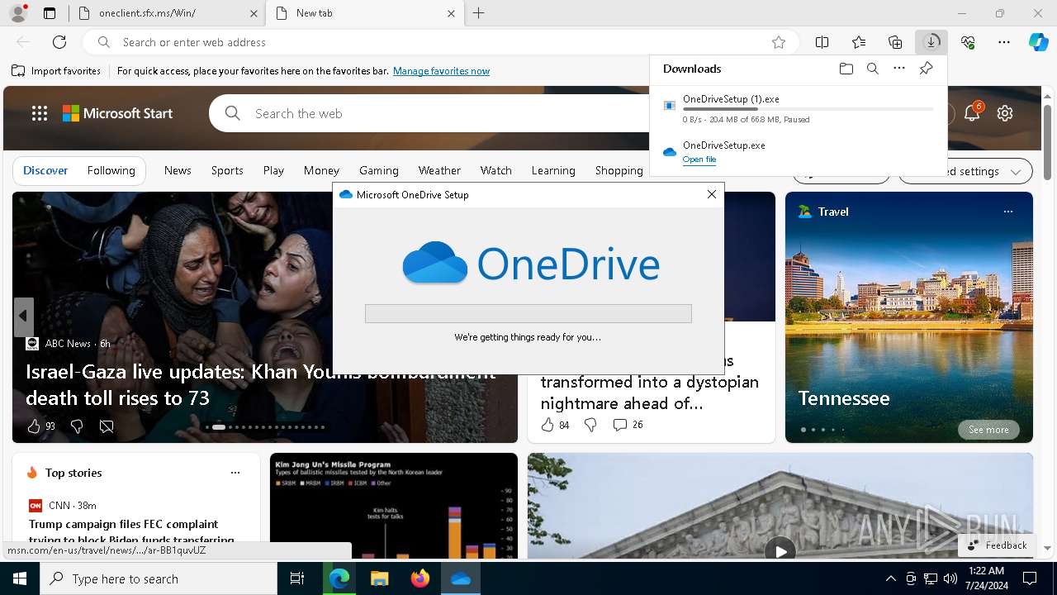1057x595 pixels.
Task: Click OneDriveSetup (1).exe download progress bar
Action: (x=808, y=109)
